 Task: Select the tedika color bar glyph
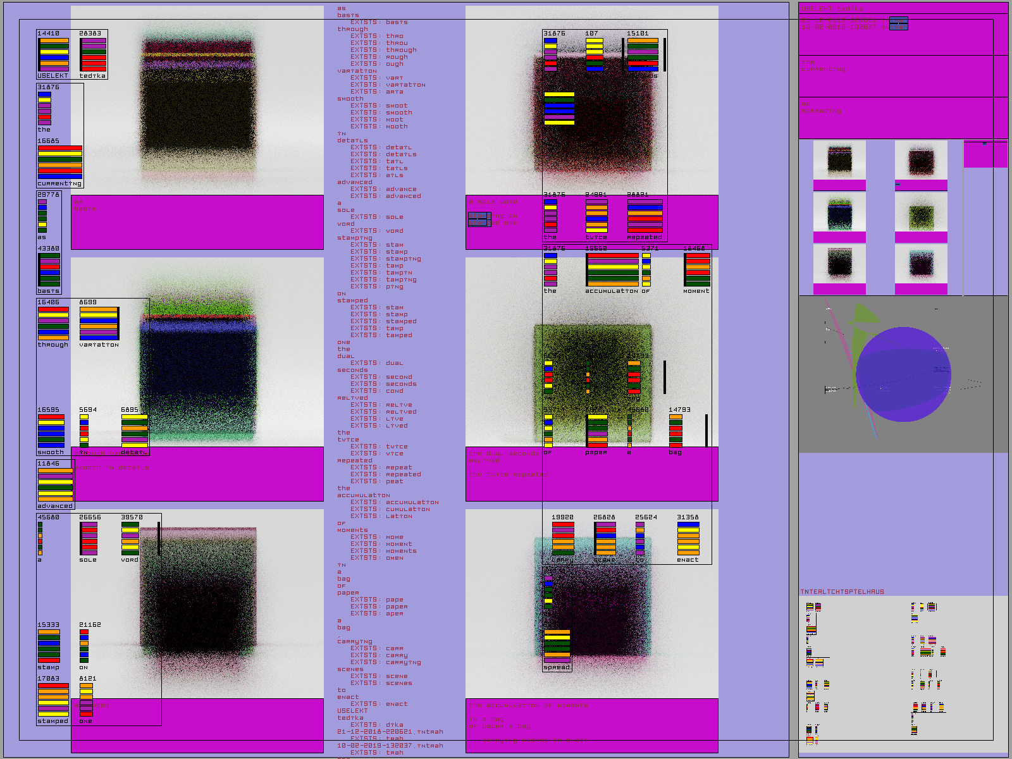point(93,54)
